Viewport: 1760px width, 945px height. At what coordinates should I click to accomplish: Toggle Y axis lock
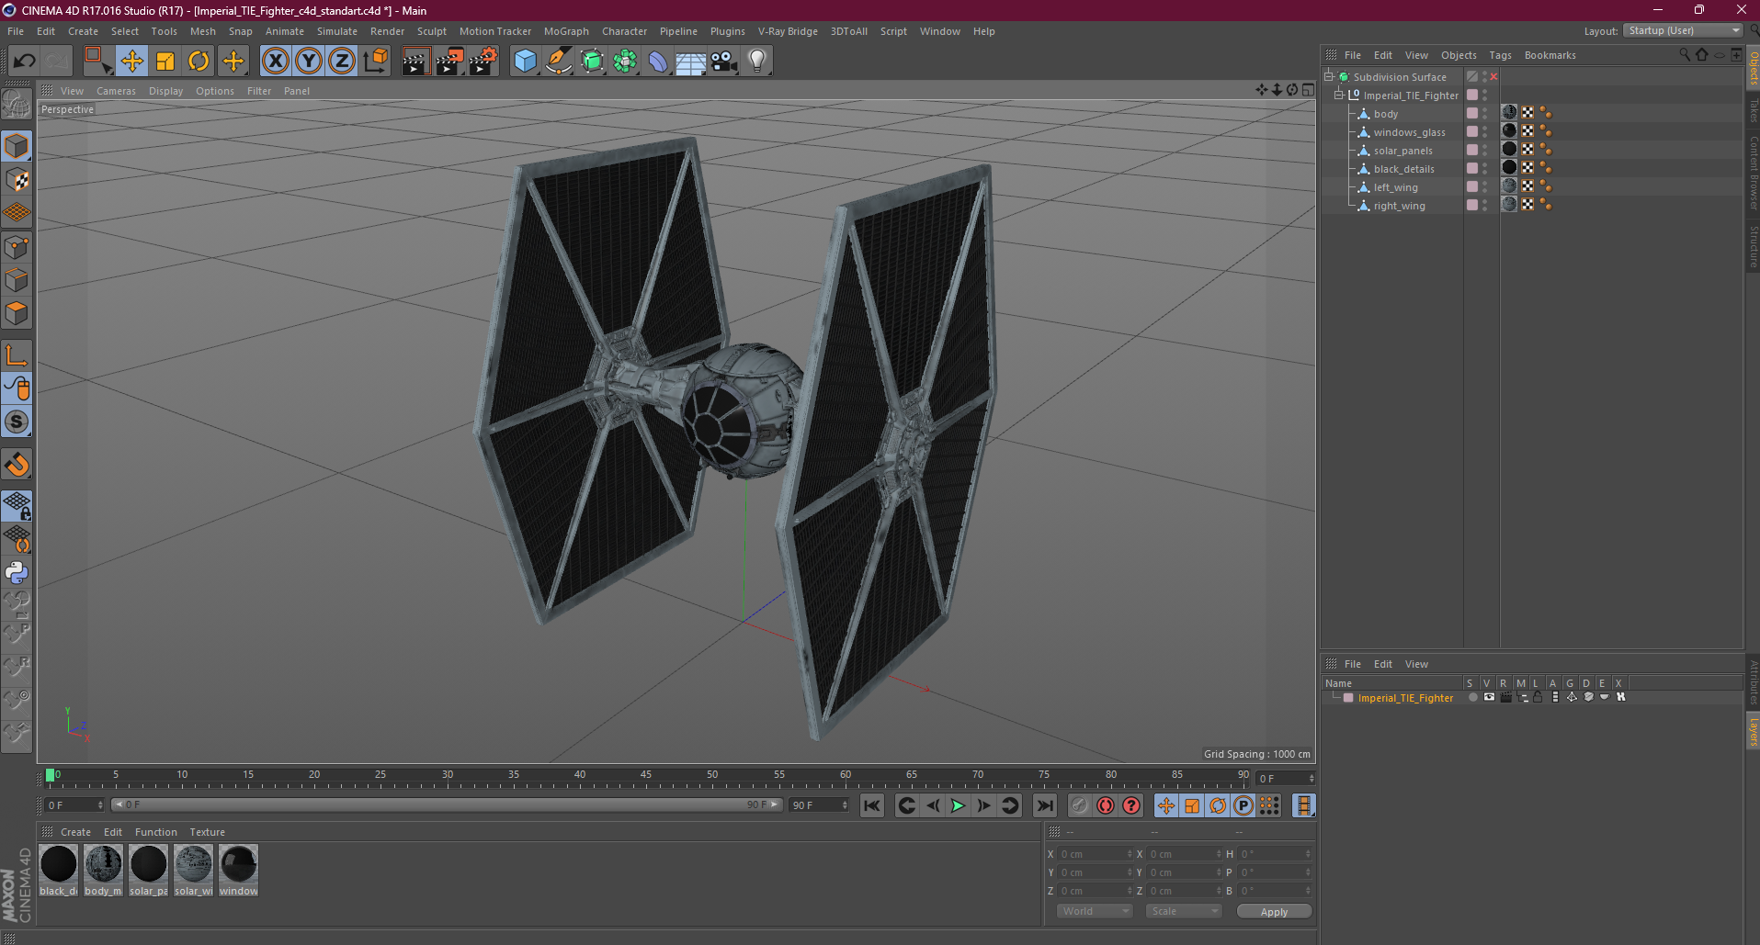coord(309,62)
